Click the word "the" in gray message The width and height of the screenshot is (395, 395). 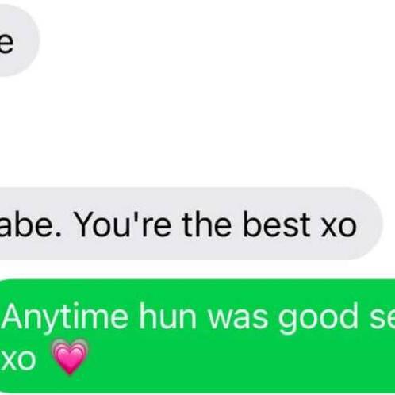[206, 224]
